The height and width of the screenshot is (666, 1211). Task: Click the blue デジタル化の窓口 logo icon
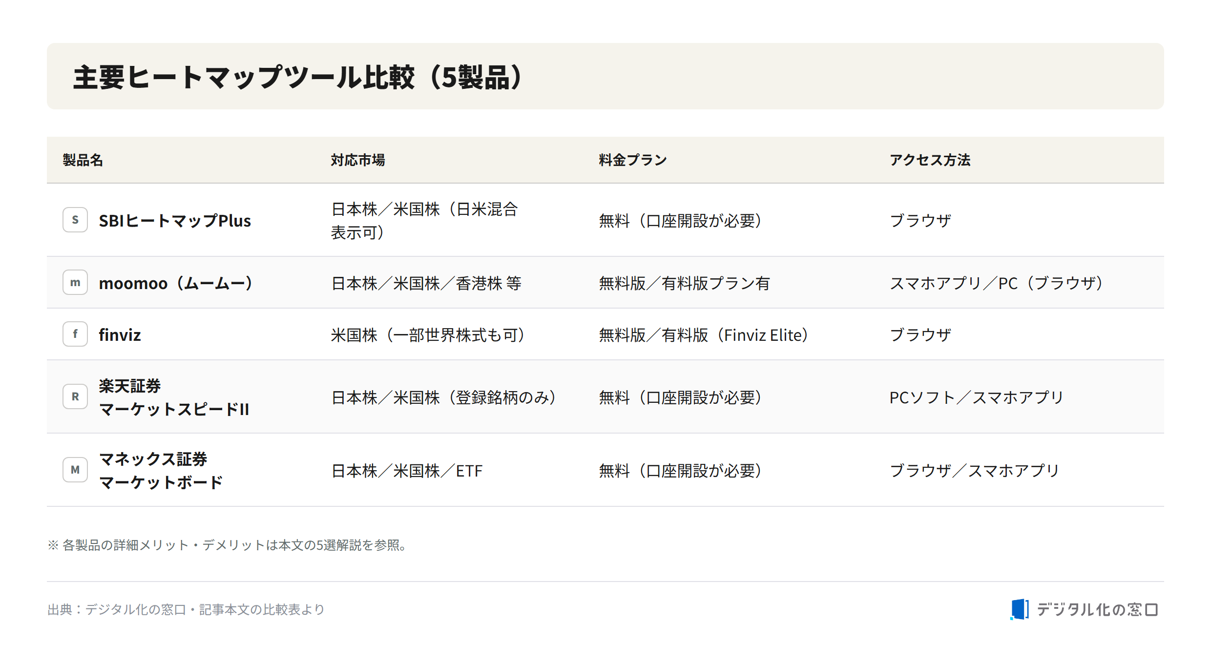tap(1020, 609)
